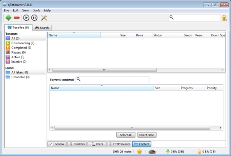Sort transfer list by Status column
Image resolution: width=231 pixels, height=156 pixels.
click(x=167, y=35)
